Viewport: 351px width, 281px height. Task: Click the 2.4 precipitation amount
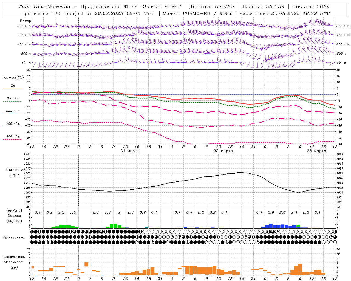[x=294, y=212]
